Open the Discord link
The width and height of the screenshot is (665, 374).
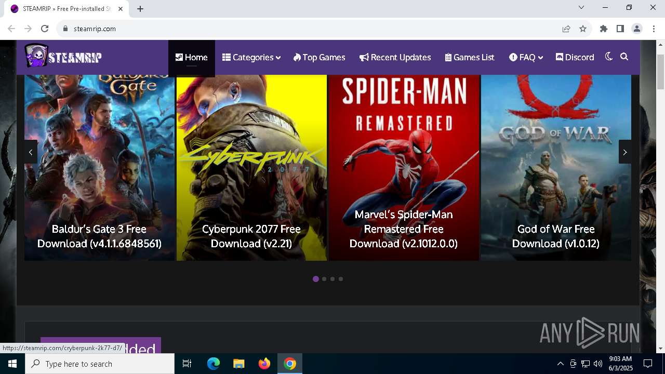[x=575, y=57]
